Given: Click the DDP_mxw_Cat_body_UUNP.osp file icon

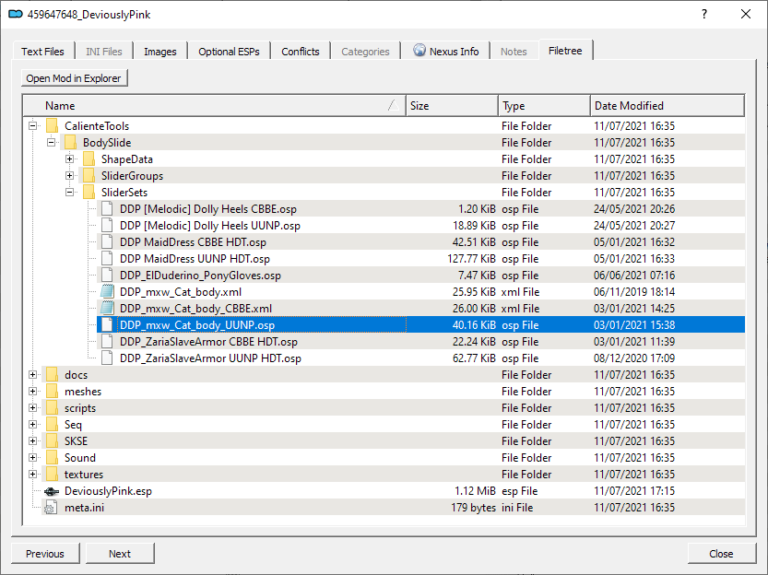Looking at the screenshot, I should [x=107, y=325].
